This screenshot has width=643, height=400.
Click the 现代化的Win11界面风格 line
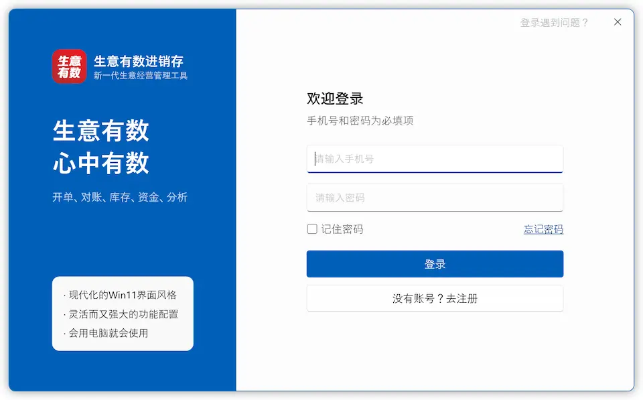(120, 295)
